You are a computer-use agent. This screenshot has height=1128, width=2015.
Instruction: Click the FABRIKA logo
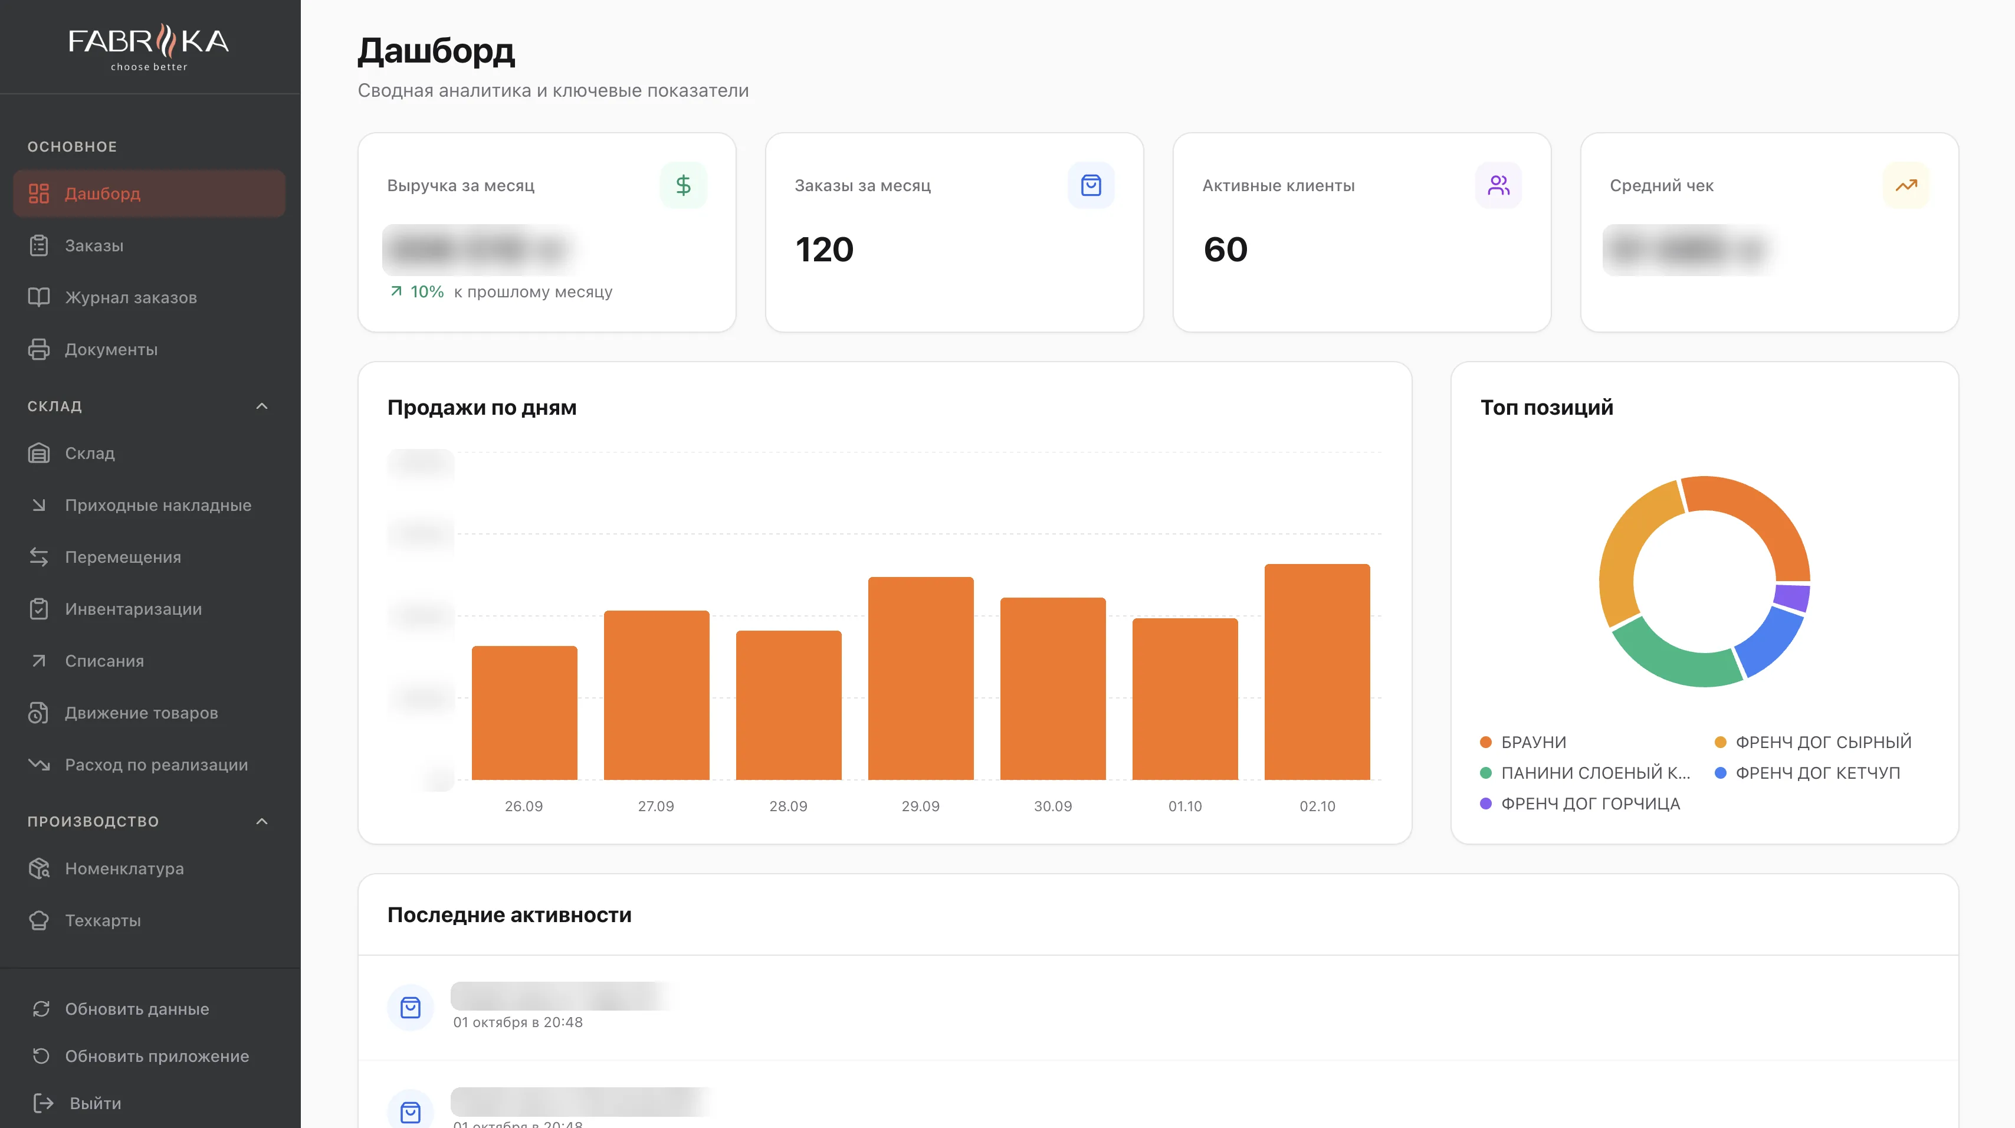(149, 47)
